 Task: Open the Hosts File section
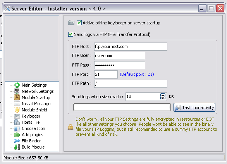tap(31, 122)
